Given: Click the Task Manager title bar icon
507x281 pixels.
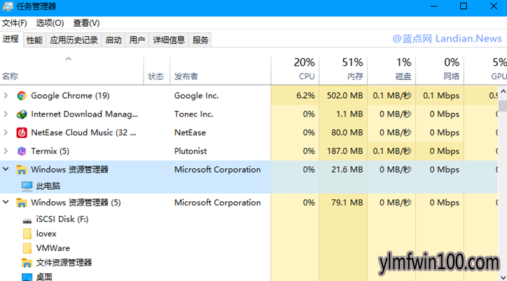Looking at the screenshot, I should point(8,6).
